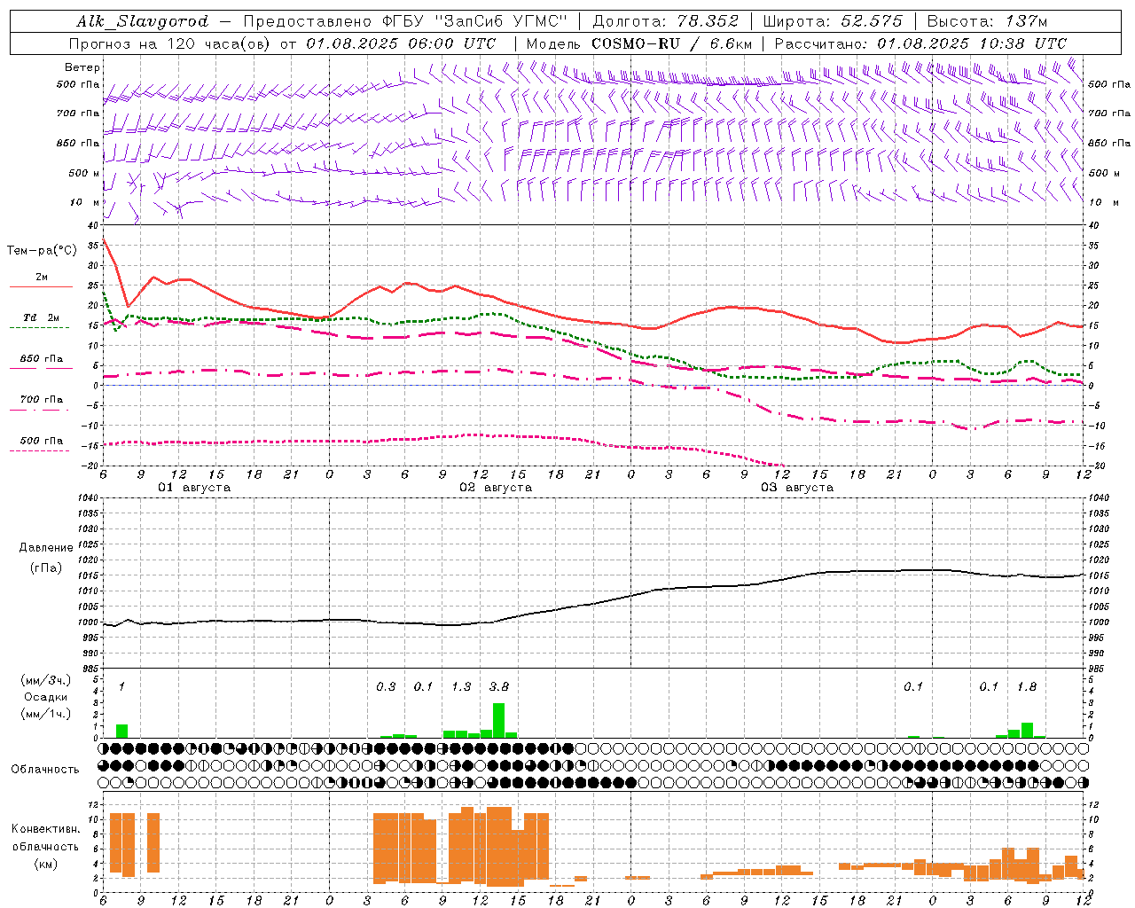Click the Тем-ра(°C) axis title
This screenshot has width=1135, height=908.
tap(42, 251)
